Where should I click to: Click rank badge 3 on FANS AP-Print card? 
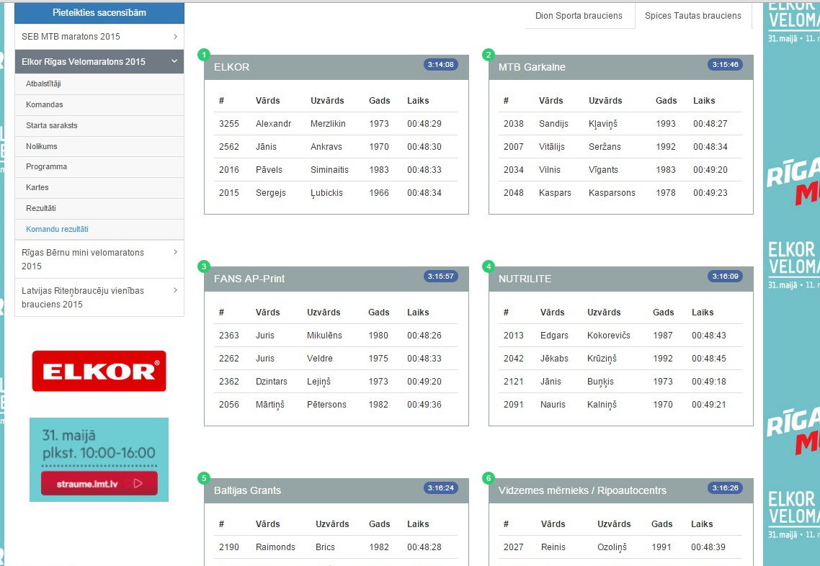pos(204,266)
